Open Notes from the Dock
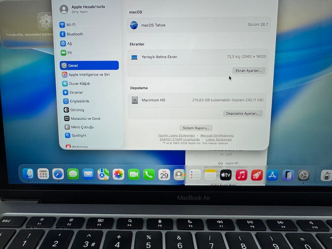The width and height of the screenshot is (332, 249). pos(210,175)
